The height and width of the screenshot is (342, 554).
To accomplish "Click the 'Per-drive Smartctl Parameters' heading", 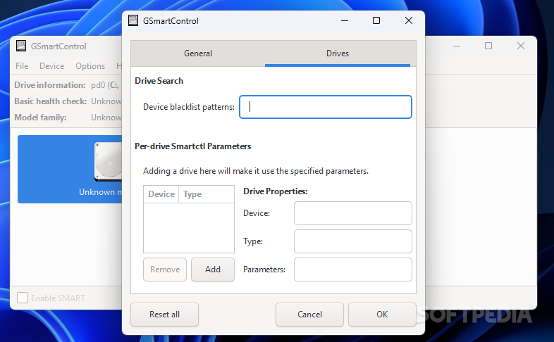I will click(x=193, y=146).
